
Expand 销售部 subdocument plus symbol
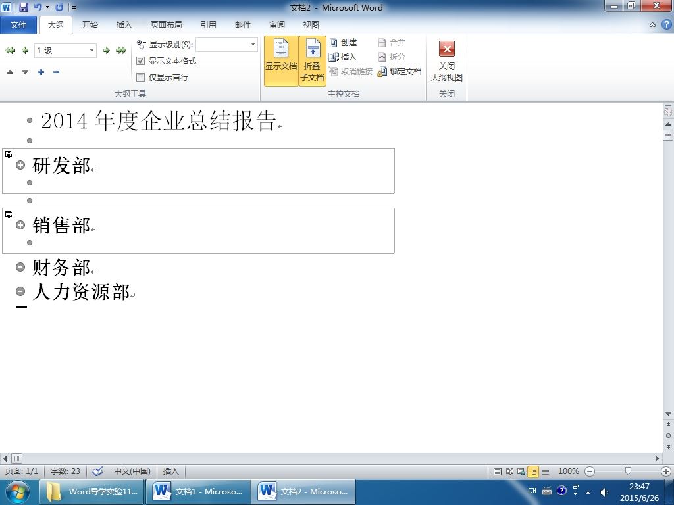point(20,225)
